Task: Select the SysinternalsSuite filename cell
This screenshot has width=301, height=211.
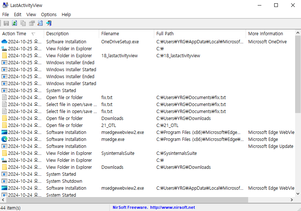Action: (118, 153)
